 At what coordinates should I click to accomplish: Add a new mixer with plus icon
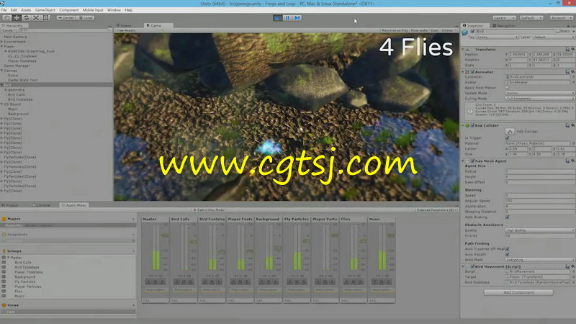(x=133, y=219)
